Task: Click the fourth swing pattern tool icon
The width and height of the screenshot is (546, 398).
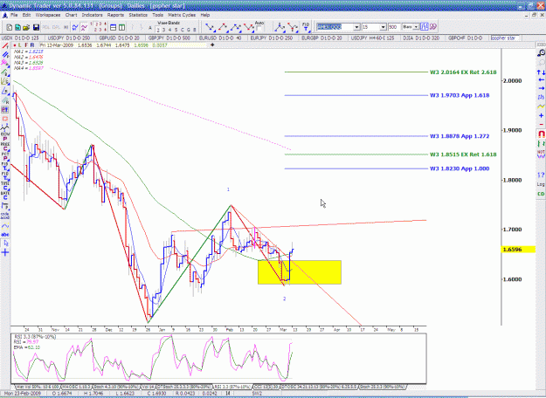Action: pos(249,27)
